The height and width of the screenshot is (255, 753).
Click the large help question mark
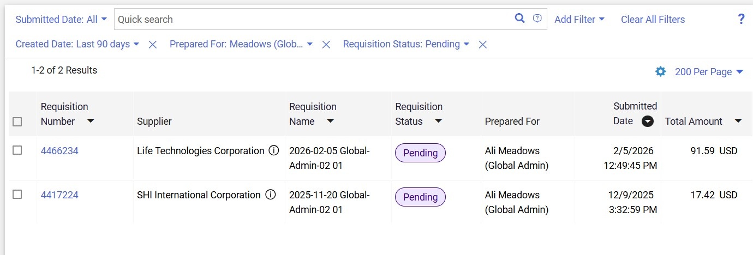click(741, 19)
